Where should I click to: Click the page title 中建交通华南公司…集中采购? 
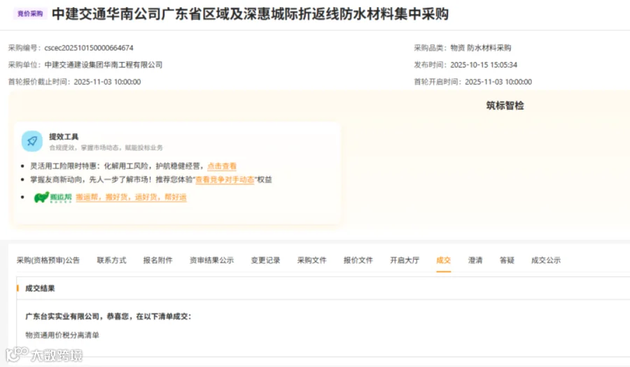251,14
